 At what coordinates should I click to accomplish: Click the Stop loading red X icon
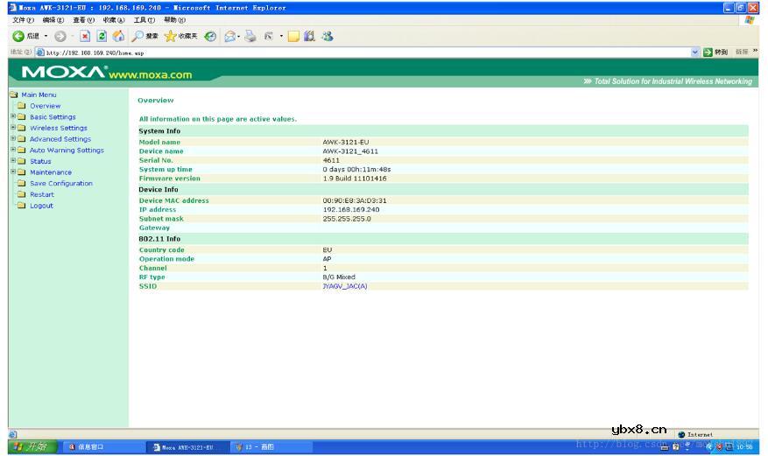point(86,36)
